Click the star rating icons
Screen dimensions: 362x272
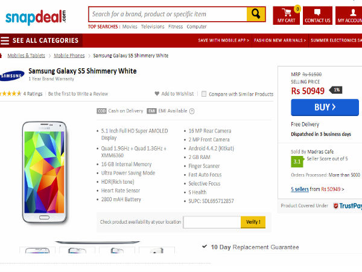coord(11,94)
